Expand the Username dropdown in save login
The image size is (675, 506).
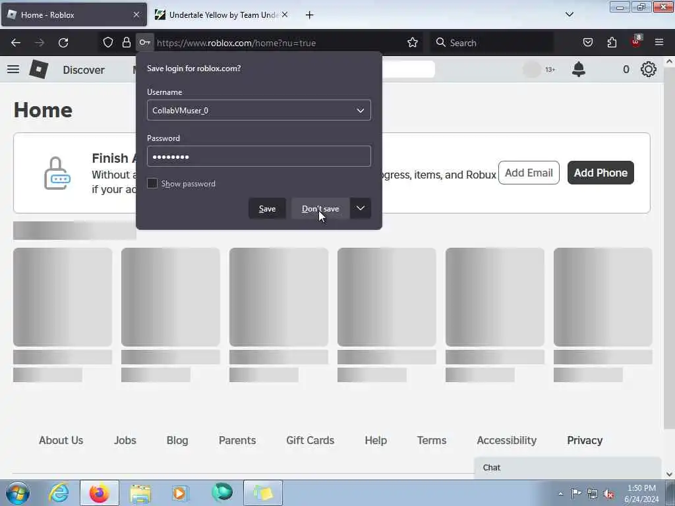pyautogui.click(x=361, y=111)
